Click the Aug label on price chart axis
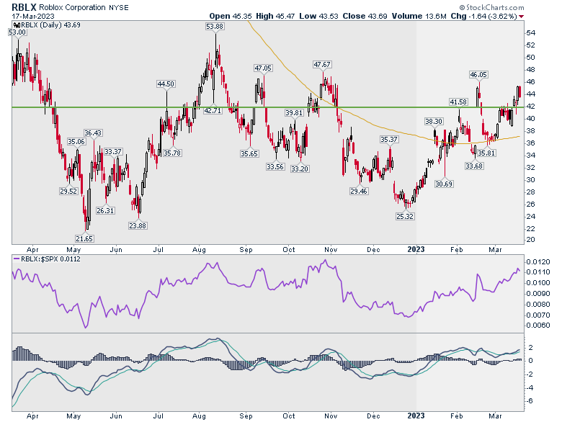562x422 pixels. click(x=199, y=249)
